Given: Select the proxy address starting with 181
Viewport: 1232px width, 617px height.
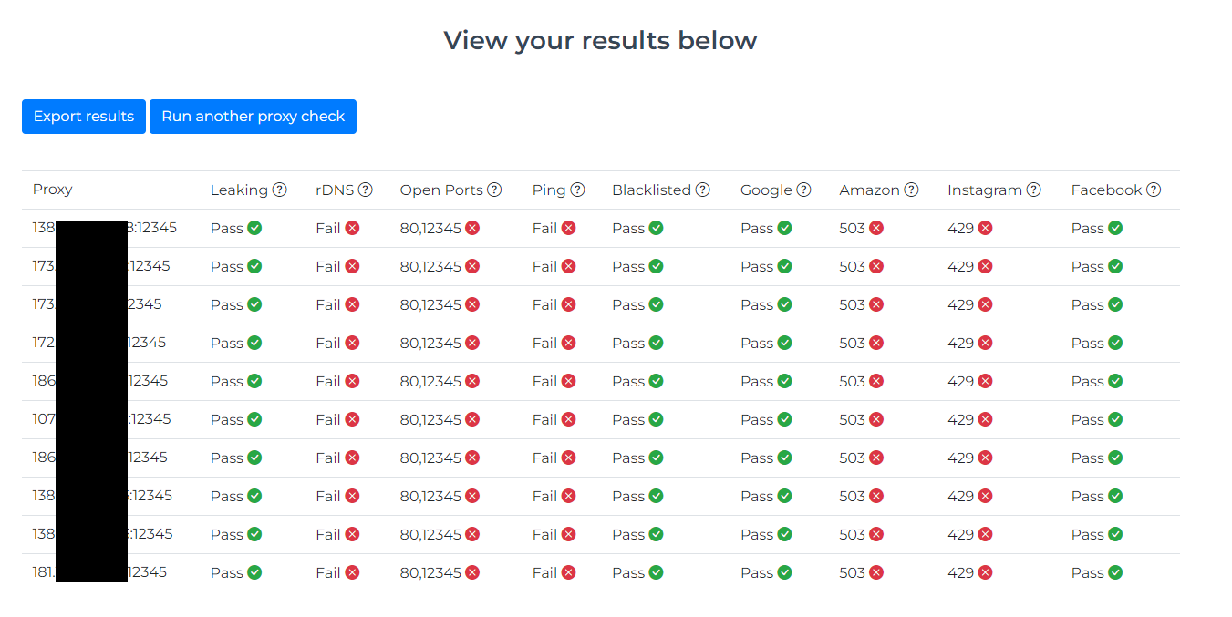Looking at the screenshot, I should point(99,572).
